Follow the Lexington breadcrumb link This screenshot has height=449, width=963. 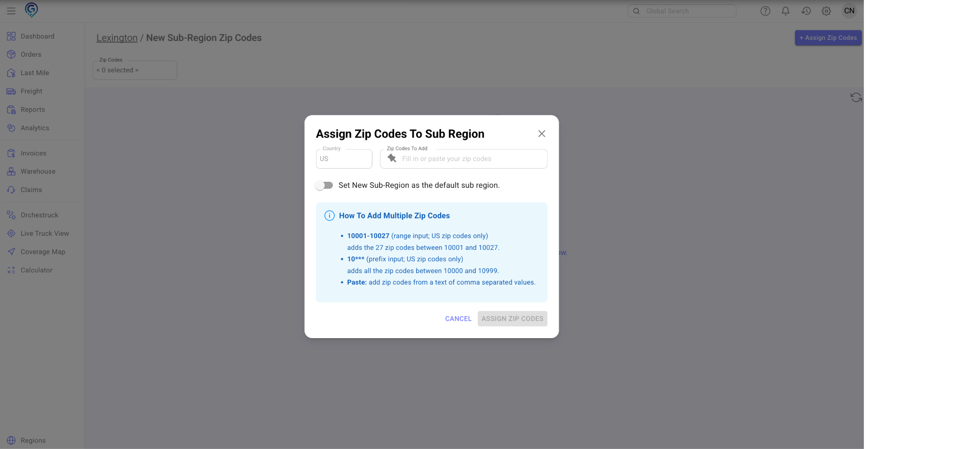[x=117, y=38]
